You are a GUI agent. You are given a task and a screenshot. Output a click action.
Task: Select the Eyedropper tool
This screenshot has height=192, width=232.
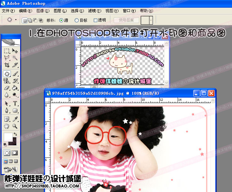(15, 119)
